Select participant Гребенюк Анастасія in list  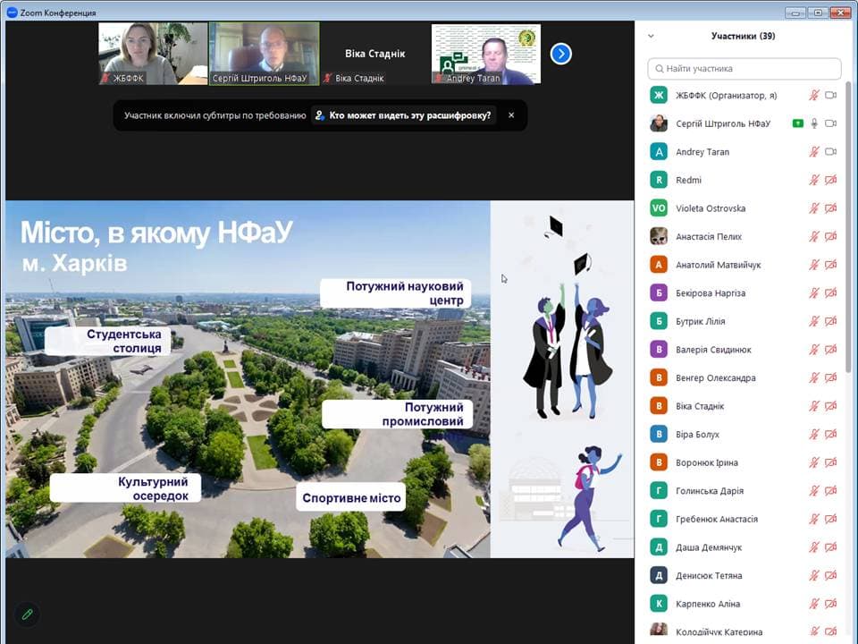pos(744,519)
